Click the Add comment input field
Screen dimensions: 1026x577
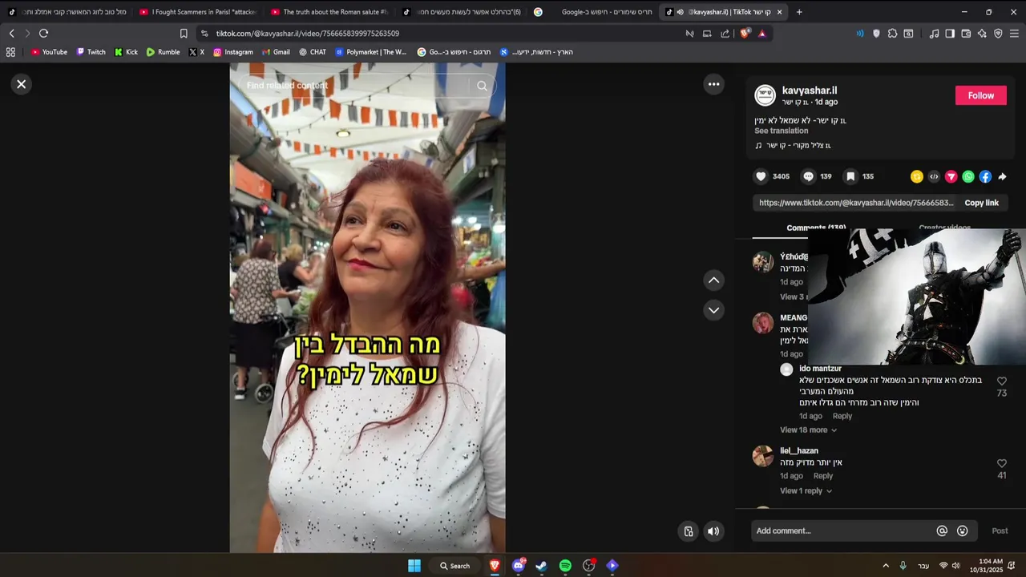[842, 531]
